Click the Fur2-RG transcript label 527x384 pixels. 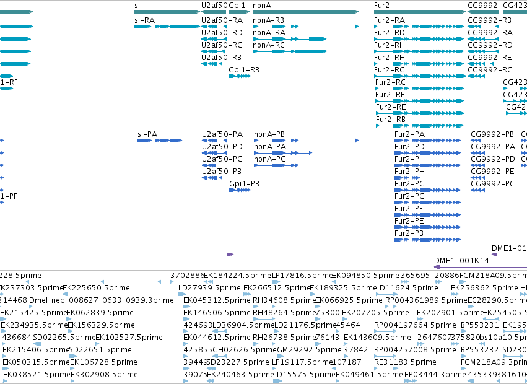tap(389, 70)
